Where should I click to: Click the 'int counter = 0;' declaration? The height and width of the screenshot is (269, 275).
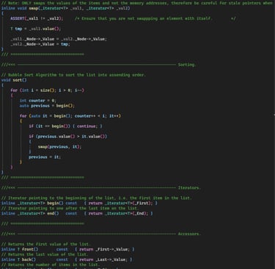coord(38,101)
